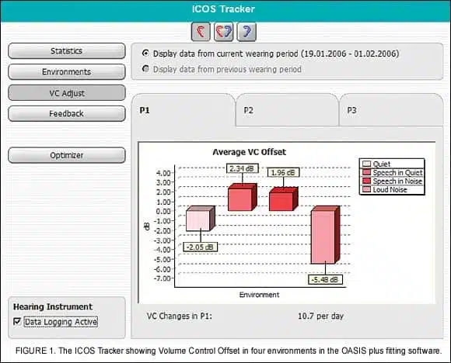Open the Feedback view
Viewport: 451px width, 363px height.
click(67, 114)
